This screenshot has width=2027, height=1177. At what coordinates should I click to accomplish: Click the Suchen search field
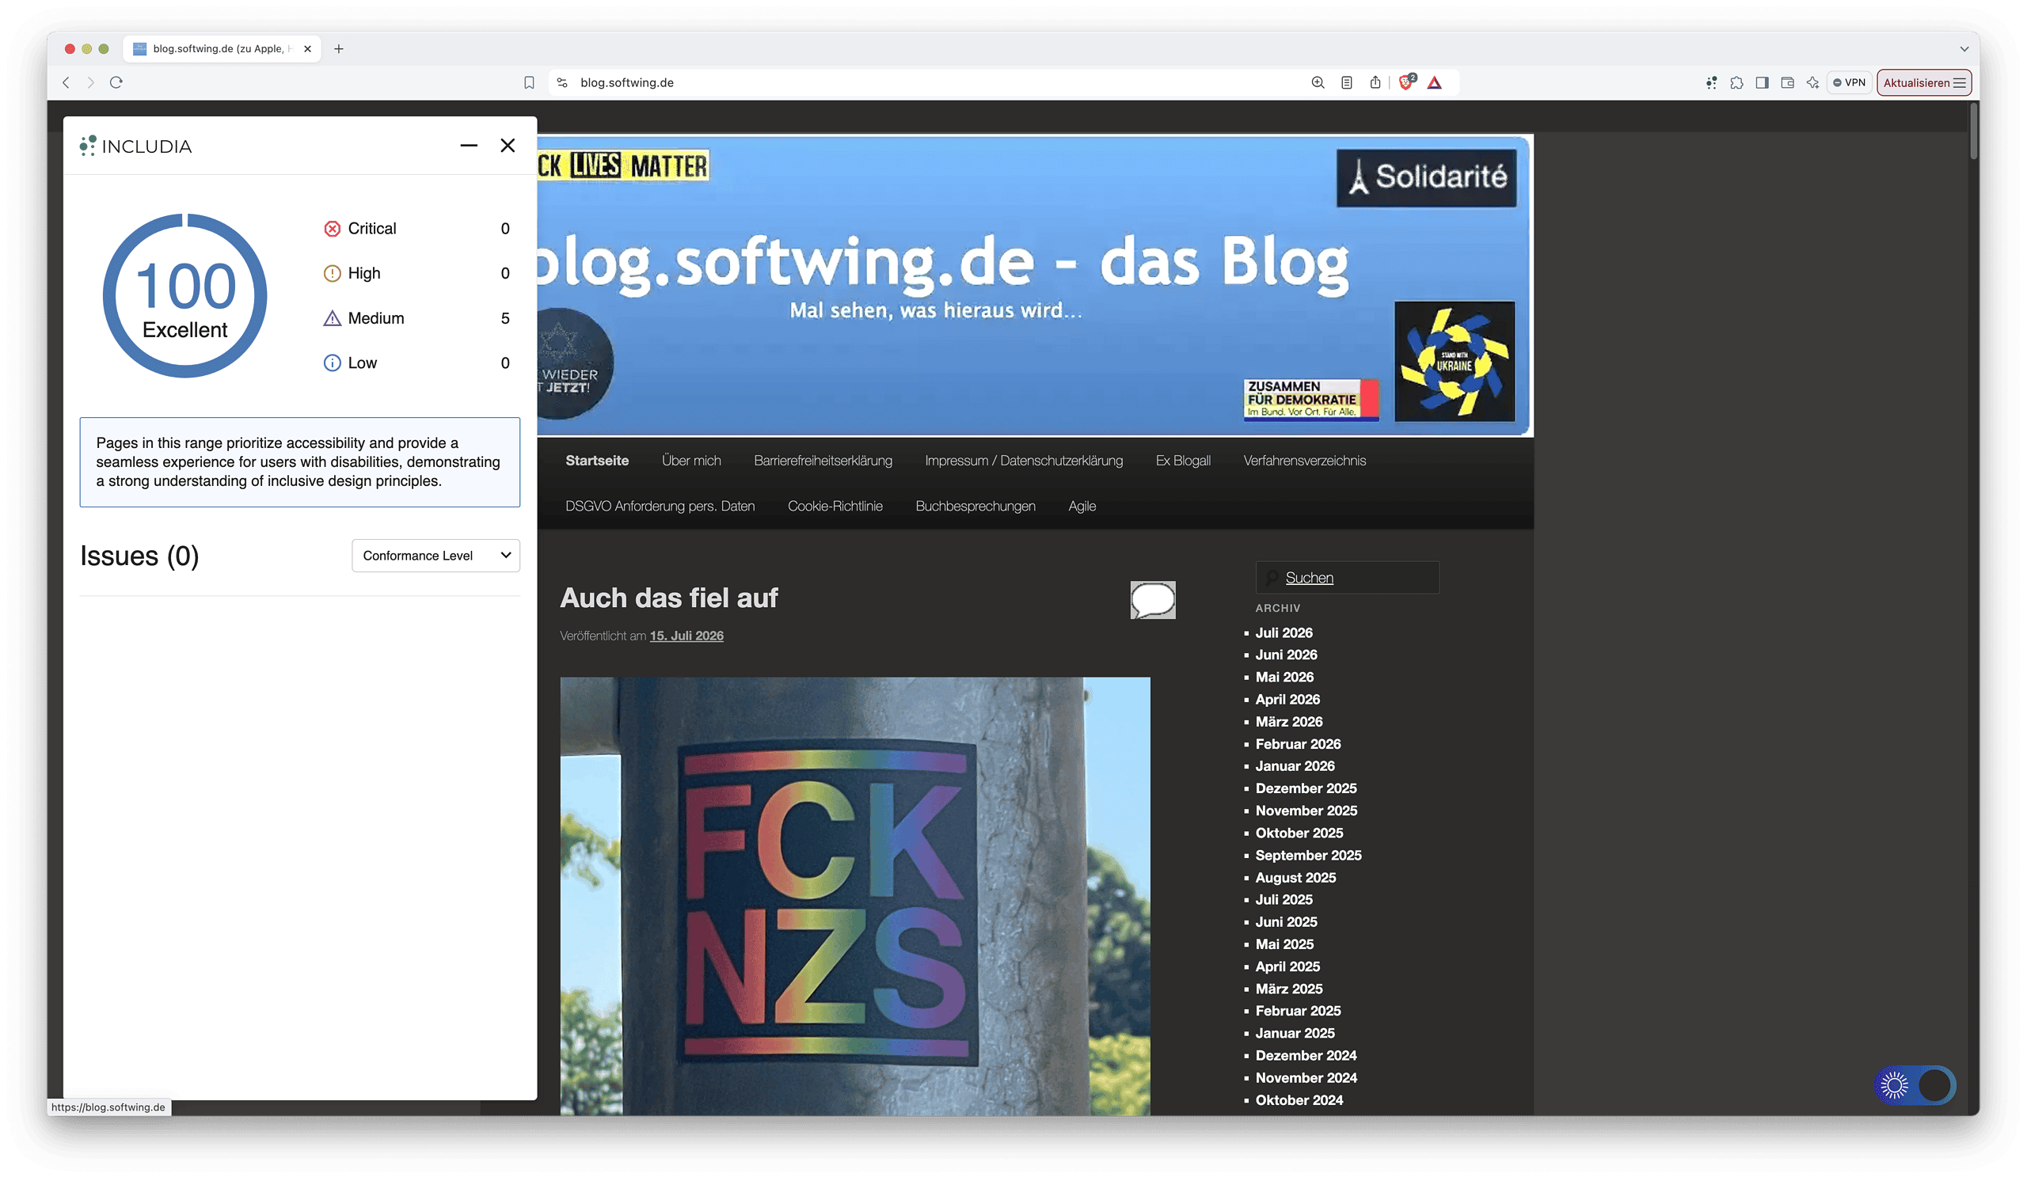(x=1348, y=577)
